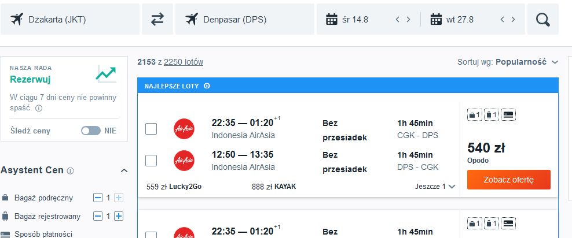Click Zobacz ofertę button
Screen dimensions: 572x238
click(x=508, y=180)
